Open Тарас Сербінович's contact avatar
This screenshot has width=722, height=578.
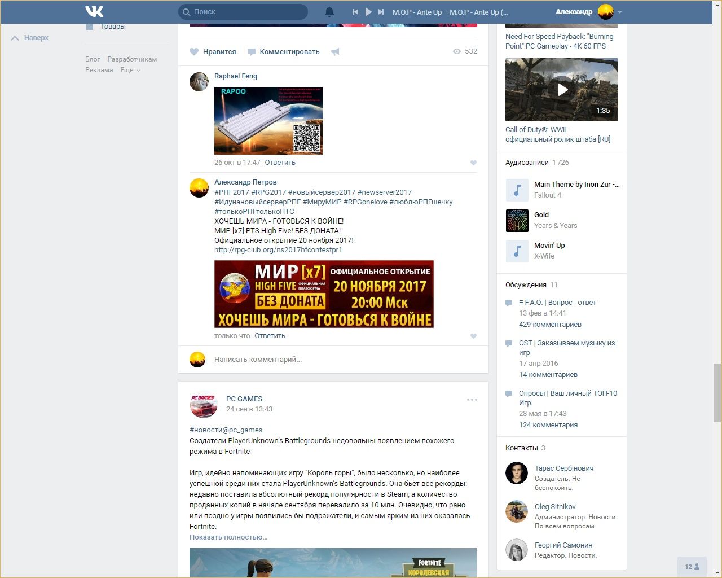tap(517, 474)
